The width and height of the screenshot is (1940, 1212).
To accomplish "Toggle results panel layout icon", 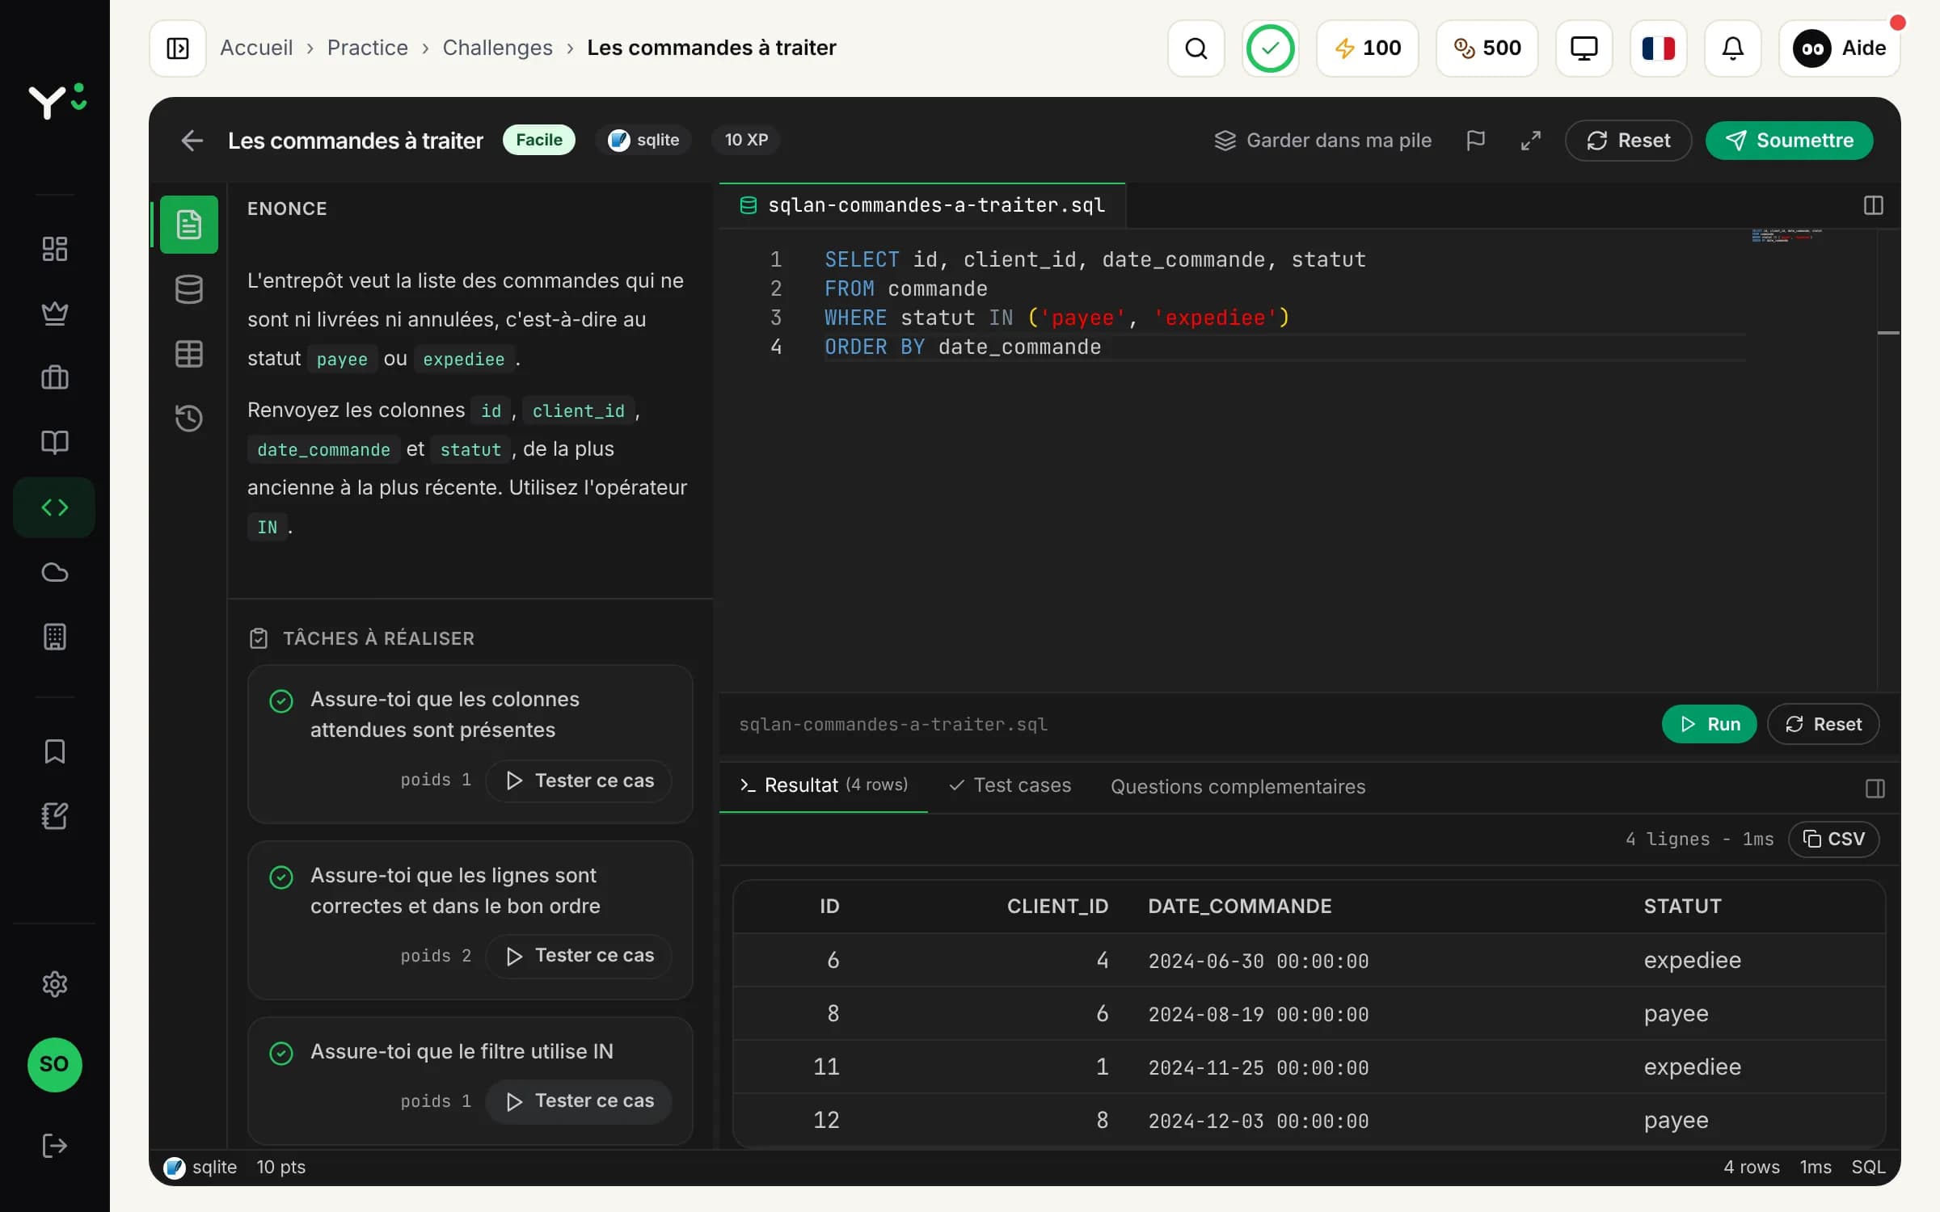I will point(1875,789).
